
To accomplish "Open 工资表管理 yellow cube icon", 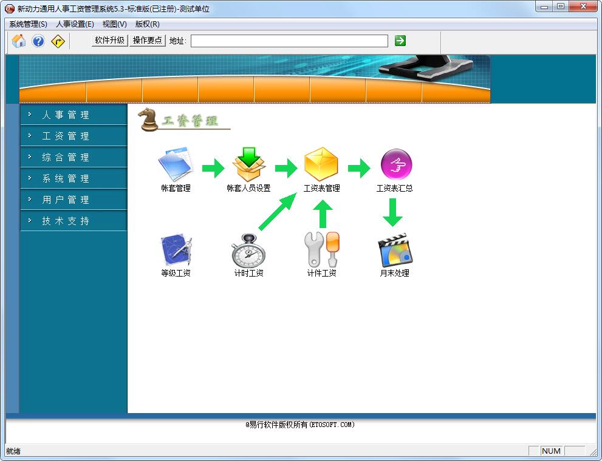I will click(x=321, y=164).
